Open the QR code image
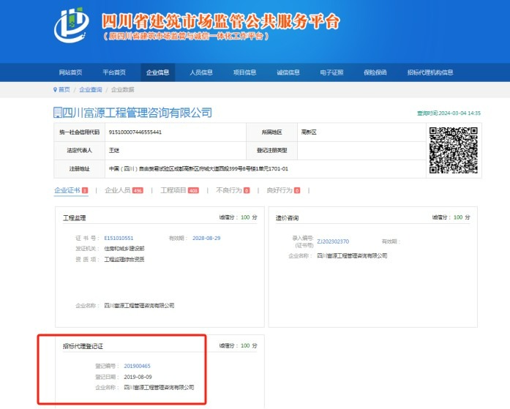This screenshot has height=409, width=510. [x=453, y=150]
